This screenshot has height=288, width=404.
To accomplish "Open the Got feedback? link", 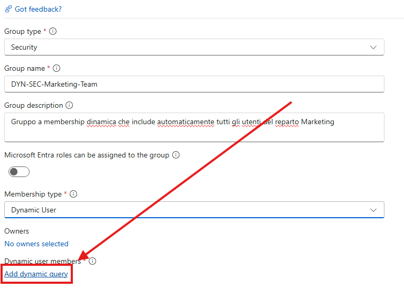I will tap(38, 9).
